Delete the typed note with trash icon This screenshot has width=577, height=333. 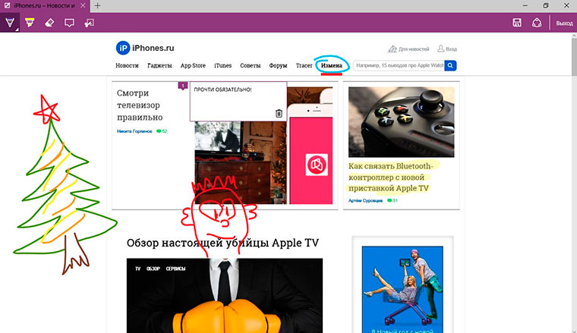point(279,113)
